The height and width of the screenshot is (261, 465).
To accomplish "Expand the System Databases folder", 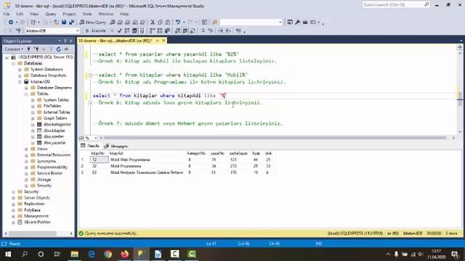I will (20, 70).
